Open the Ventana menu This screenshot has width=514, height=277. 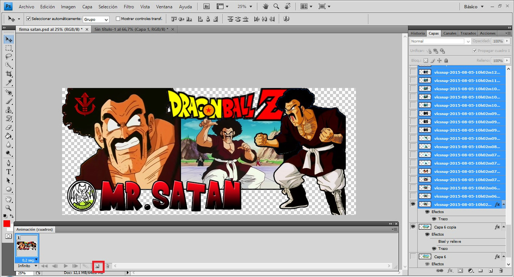point(164,7)
